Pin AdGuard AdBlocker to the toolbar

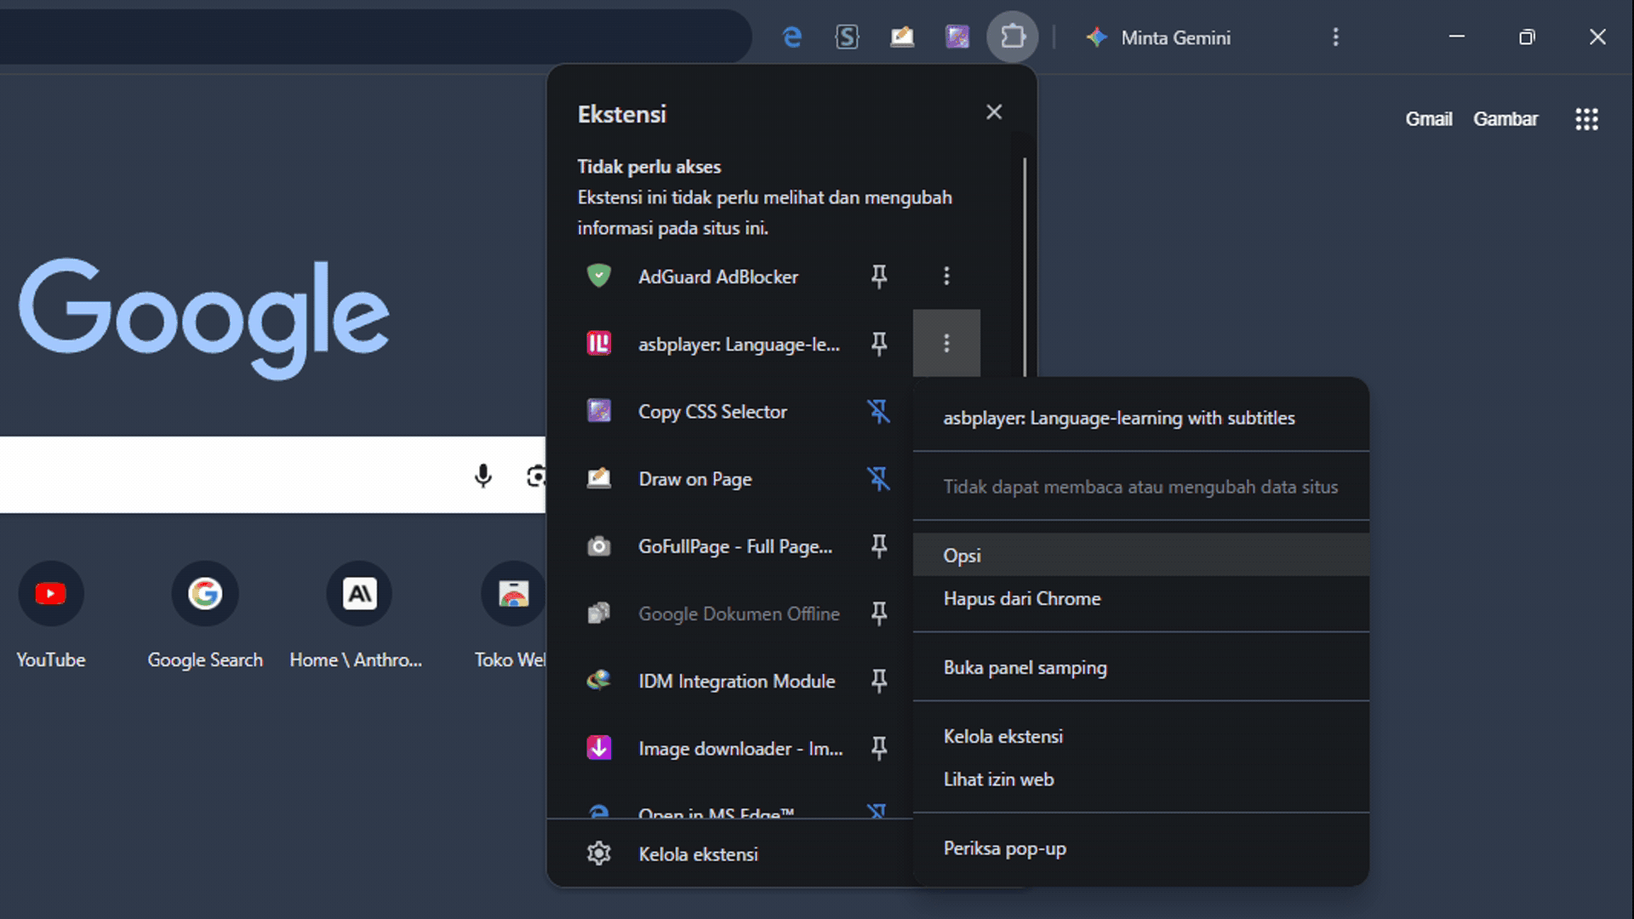[879, 276]
